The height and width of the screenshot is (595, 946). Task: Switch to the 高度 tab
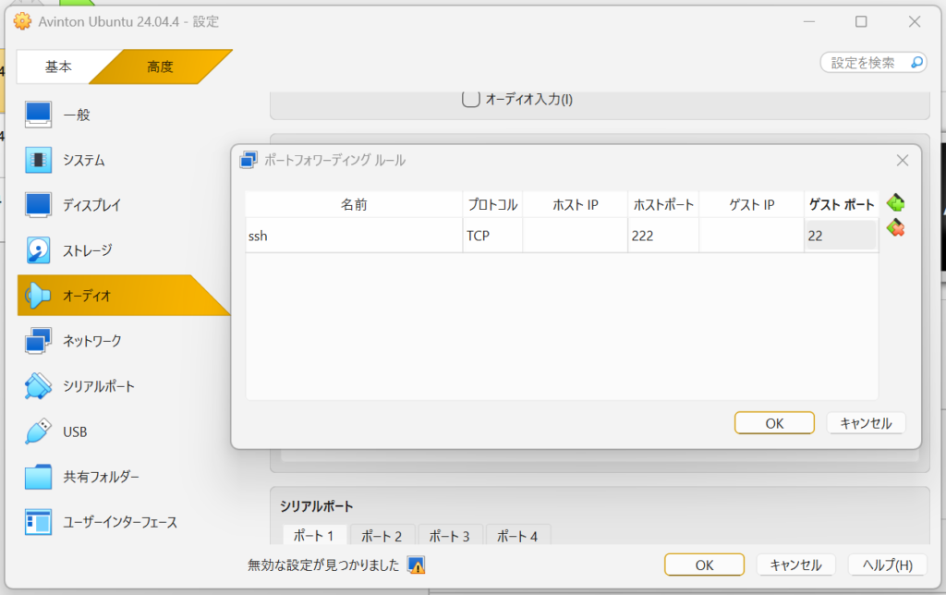pyautogui.click(x=161, y=67)
